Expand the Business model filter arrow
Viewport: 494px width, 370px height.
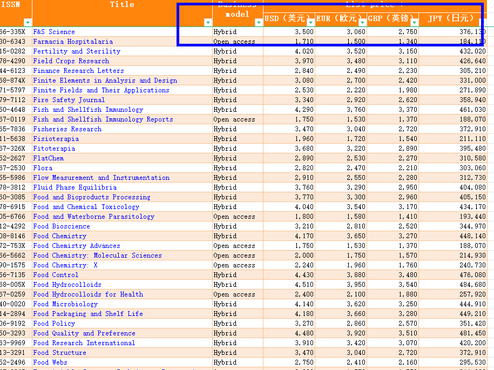(259, 23)
